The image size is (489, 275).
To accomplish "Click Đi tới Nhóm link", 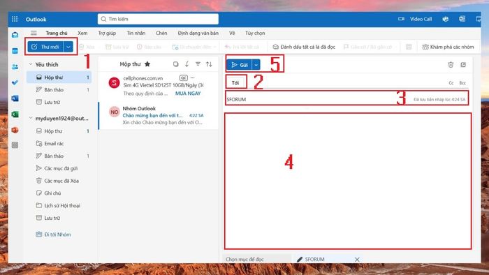I will [x=53, y=235].
